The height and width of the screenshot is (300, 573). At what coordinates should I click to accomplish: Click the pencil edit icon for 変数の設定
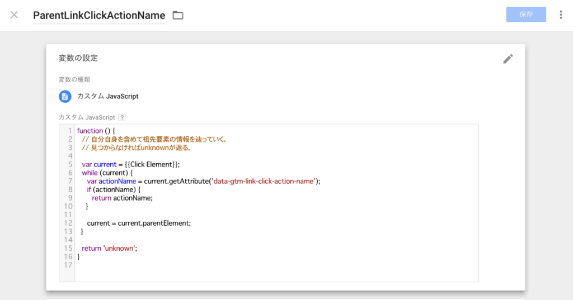(x=508, y=59)
